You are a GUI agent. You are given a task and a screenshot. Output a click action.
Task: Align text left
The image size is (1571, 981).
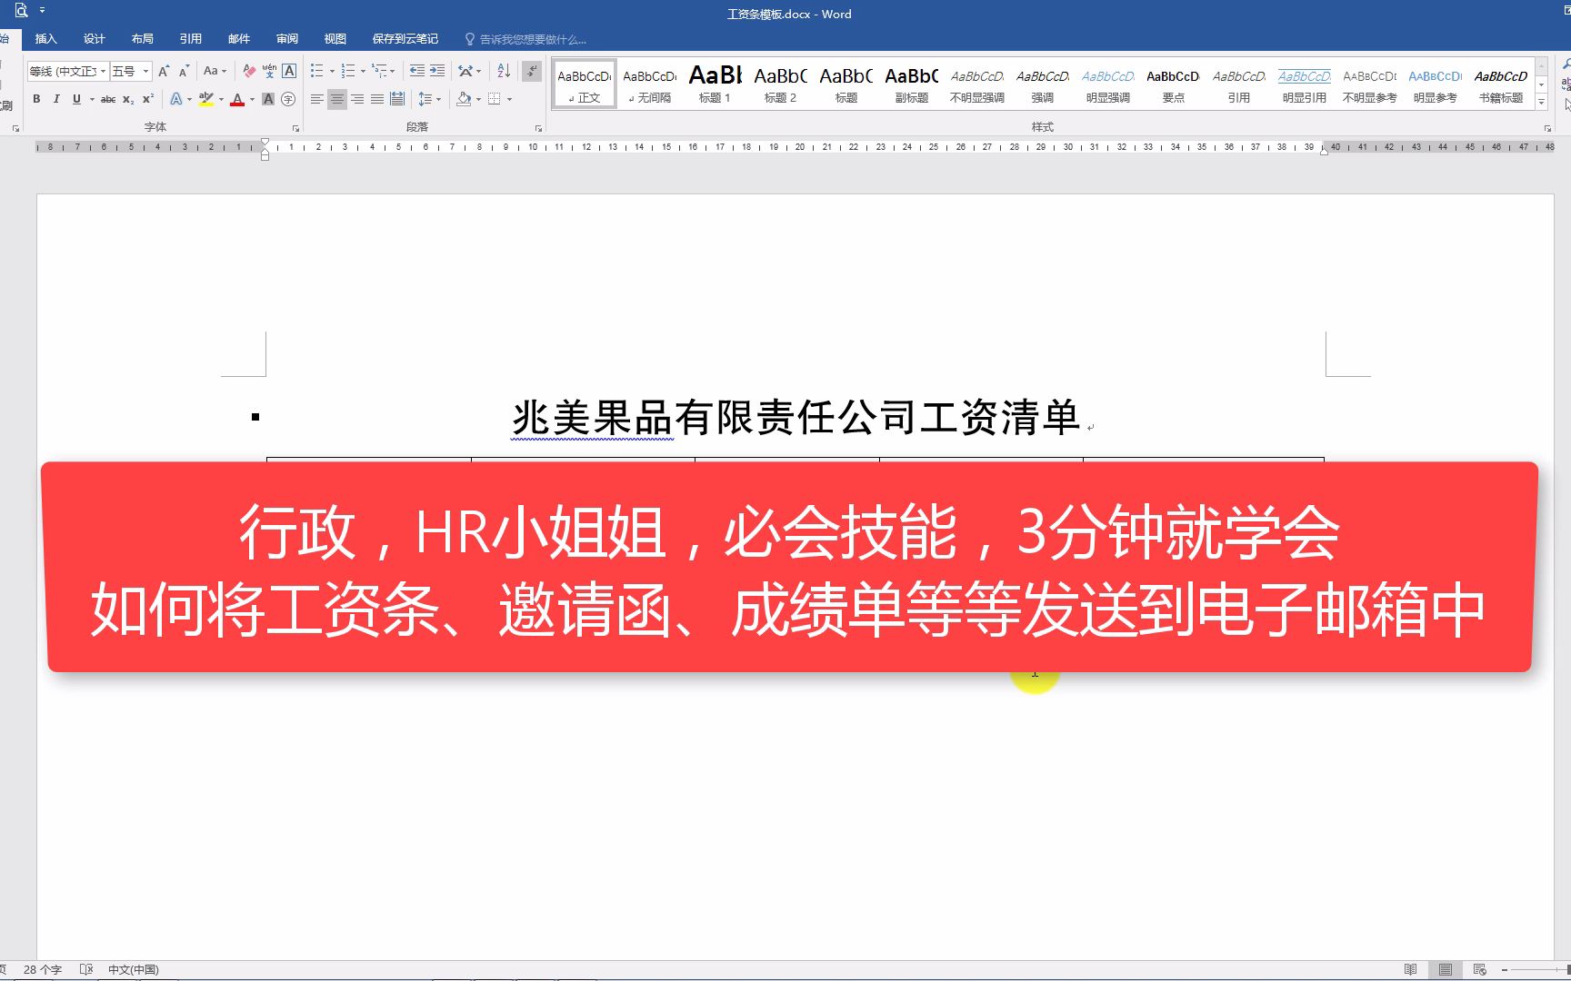pyautogui.click(x=316, y=99)
